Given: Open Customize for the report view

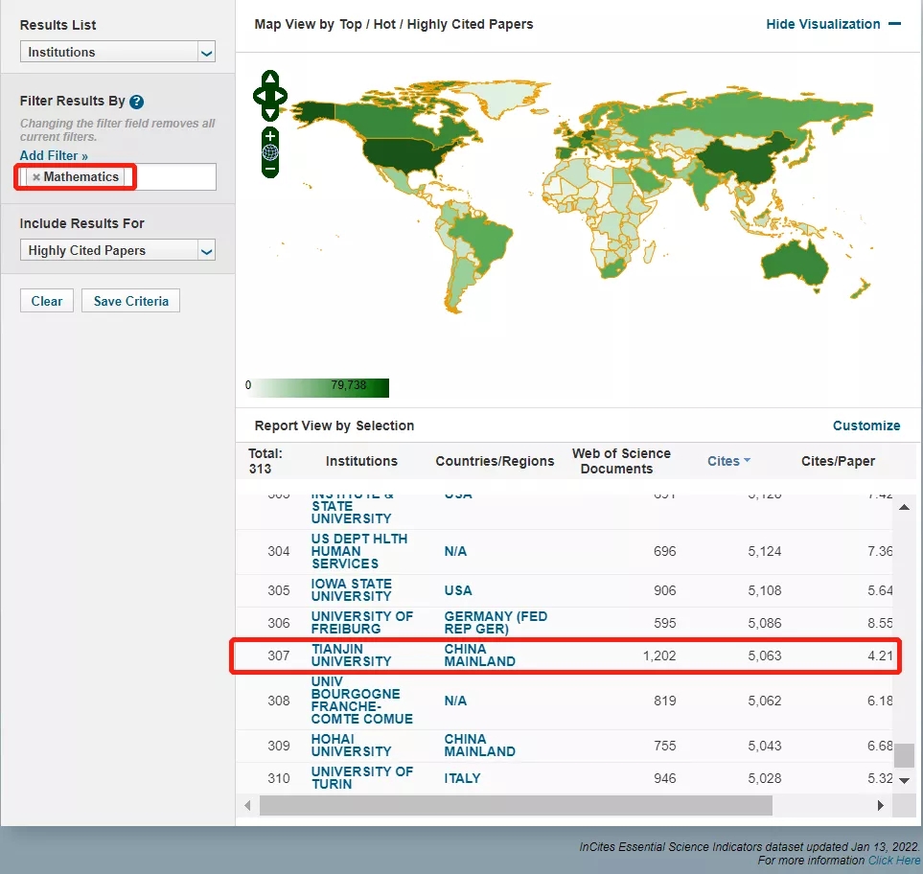Looking at the screenshot, I should 865,425.
